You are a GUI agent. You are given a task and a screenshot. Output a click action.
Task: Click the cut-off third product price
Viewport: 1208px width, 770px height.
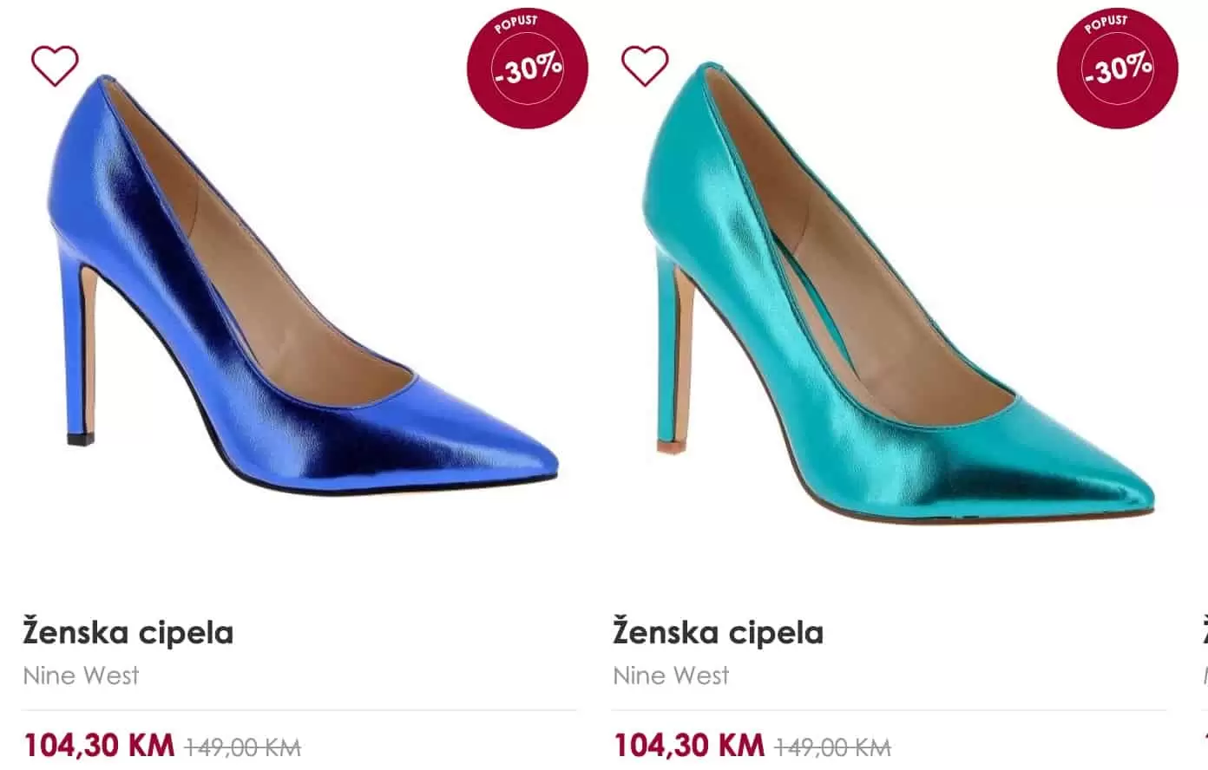pyautogui.click(x=1205, y=746)
